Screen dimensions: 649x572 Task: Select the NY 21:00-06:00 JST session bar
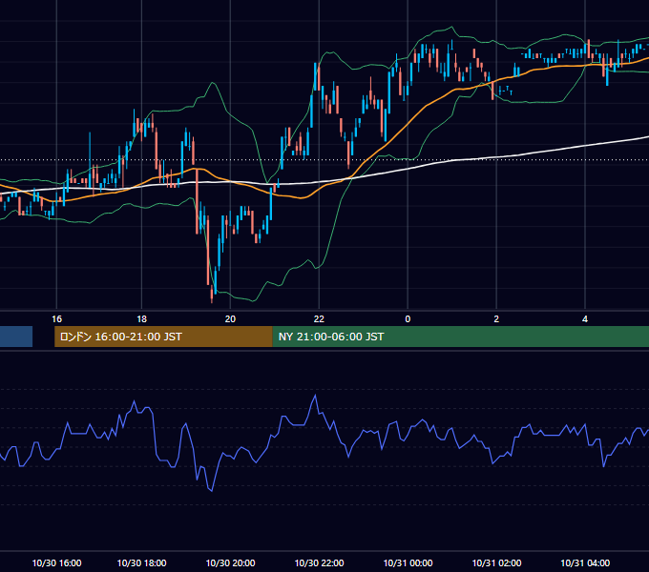click(x=461, y=337)
